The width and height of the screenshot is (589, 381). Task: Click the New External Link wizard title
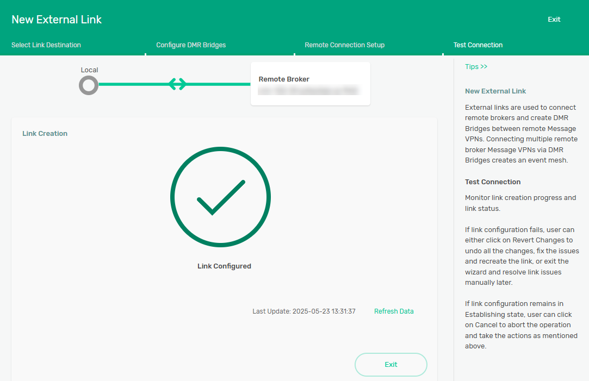57,20
